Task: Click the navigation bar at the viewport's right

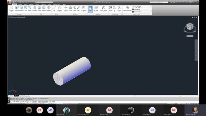Action: point(196,50)
